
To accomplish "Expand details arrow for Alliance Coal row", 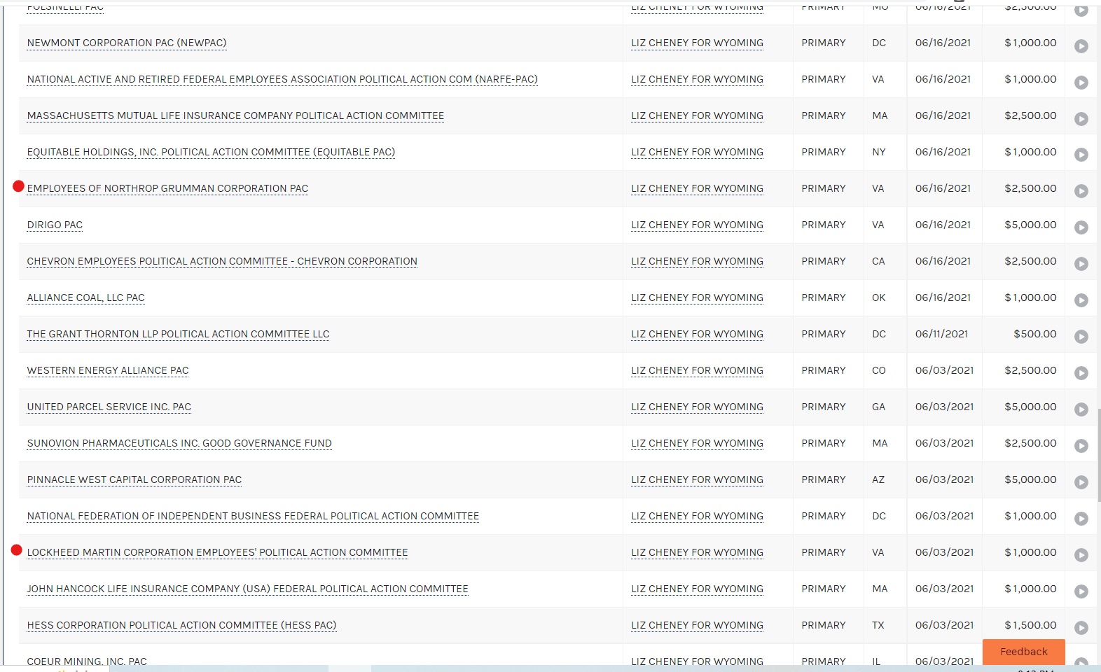I will (1081, 300).
